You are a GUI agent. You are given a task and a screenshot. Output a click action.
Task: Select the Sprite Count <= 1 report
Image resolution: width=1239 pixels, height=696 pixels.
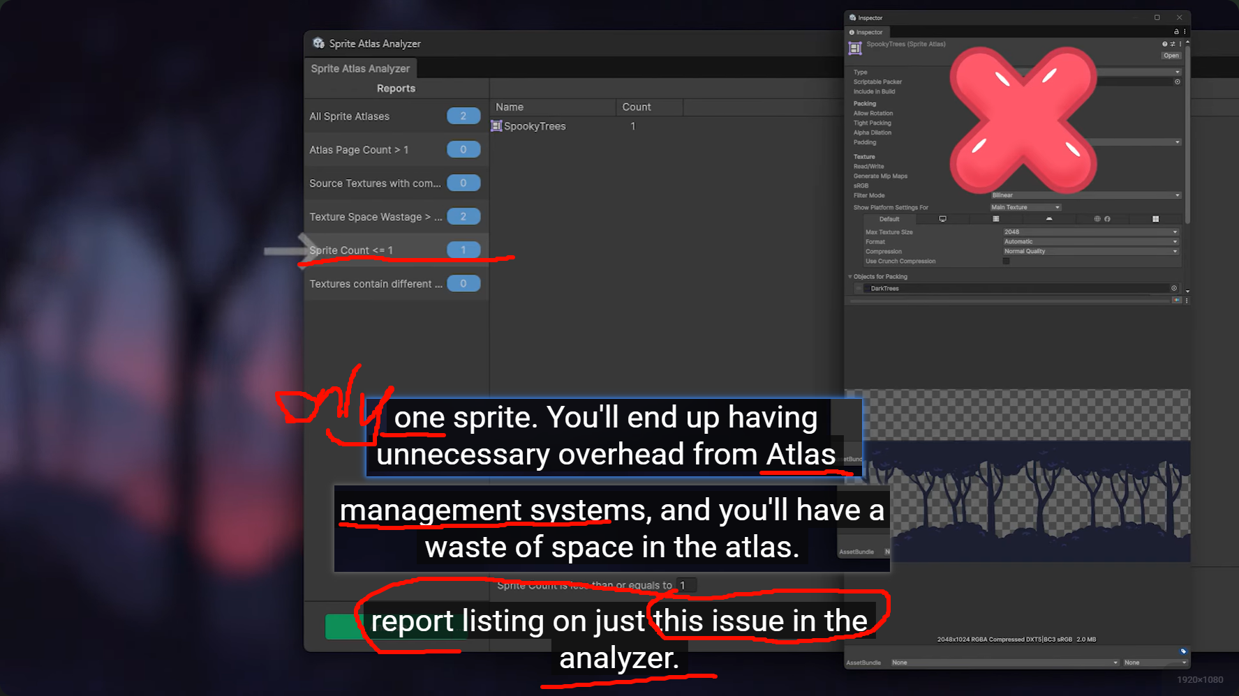396,250
